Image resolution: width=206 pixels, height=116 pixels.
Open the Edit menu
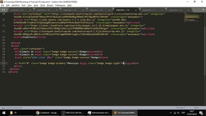(x=8, y=5)
